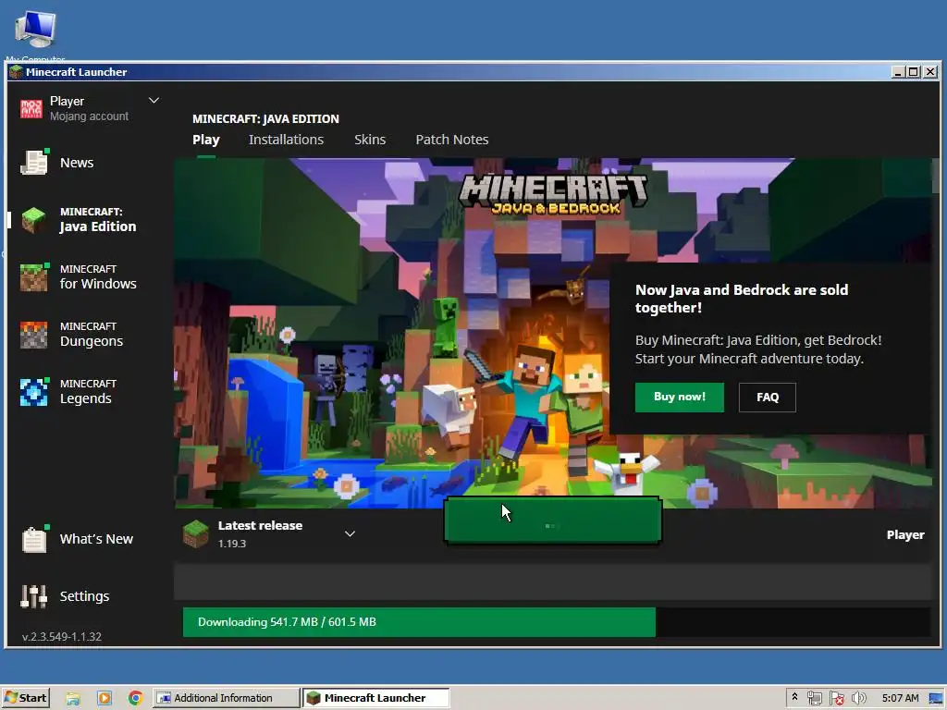
Task: Click the 'Latest release' label
Action: [x=260, y=525]
